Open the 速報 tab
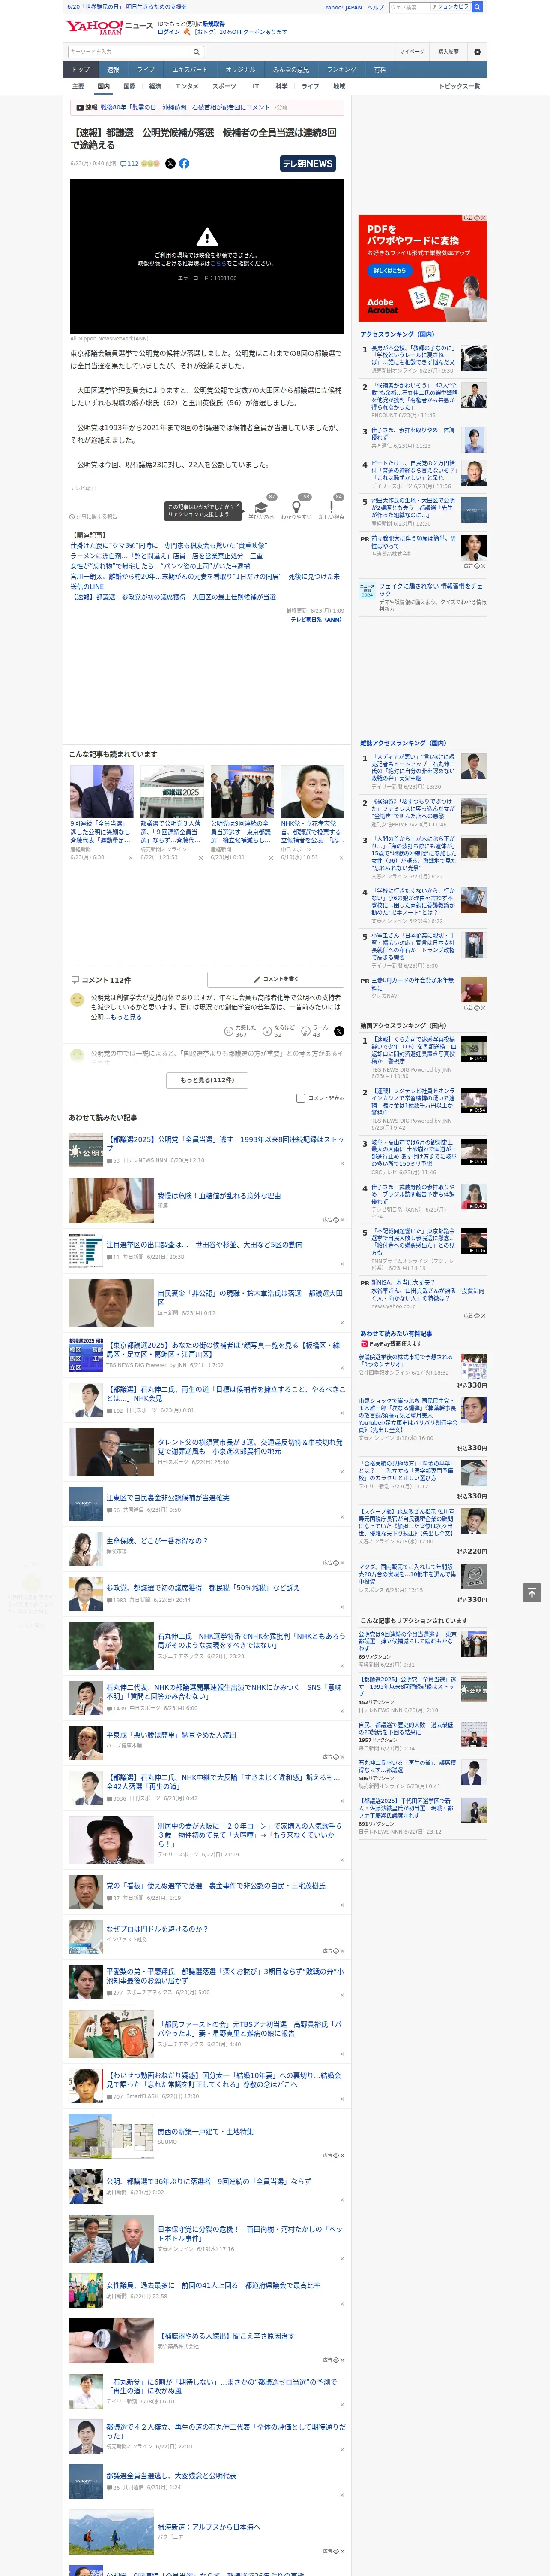 [x=113, y=69]
